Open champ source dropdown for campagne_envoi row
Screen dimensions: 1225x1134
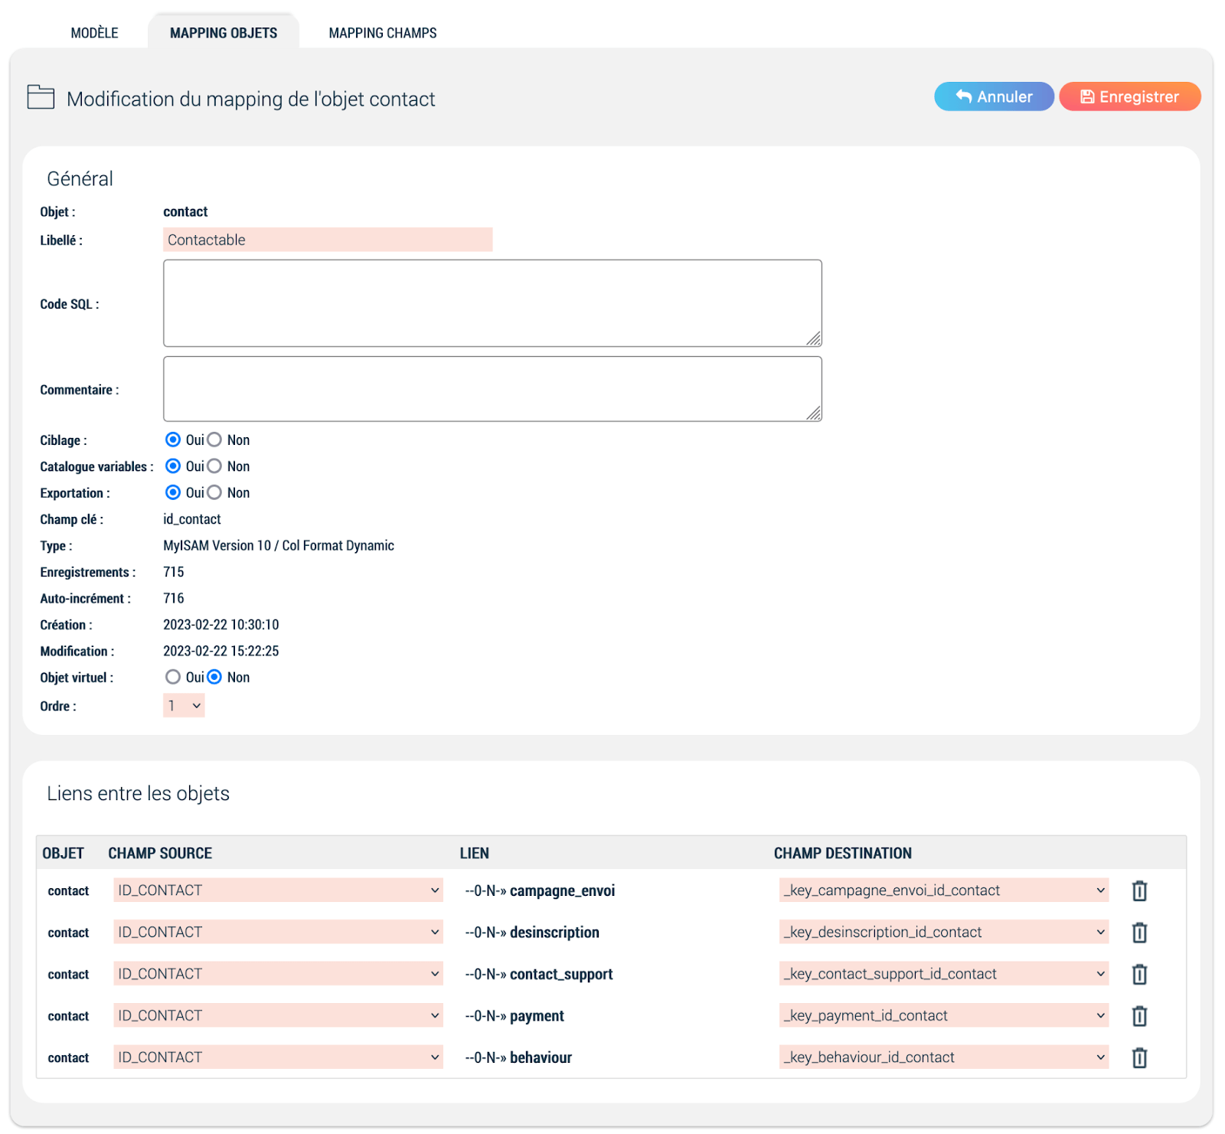278,890
